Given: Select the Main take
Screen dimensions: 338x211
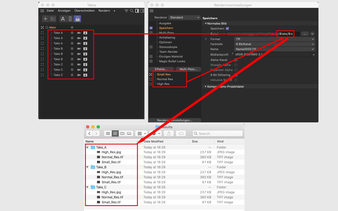Looking at the screenshot, I should click(53, 27).
